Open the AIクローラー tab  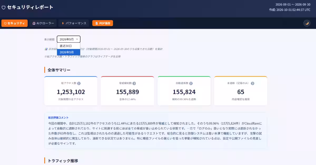click(x=43, y=23)
